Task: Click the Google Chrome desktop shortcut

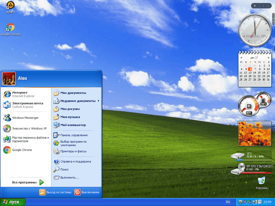Action: pyautogui.click(x=10, y=27)
